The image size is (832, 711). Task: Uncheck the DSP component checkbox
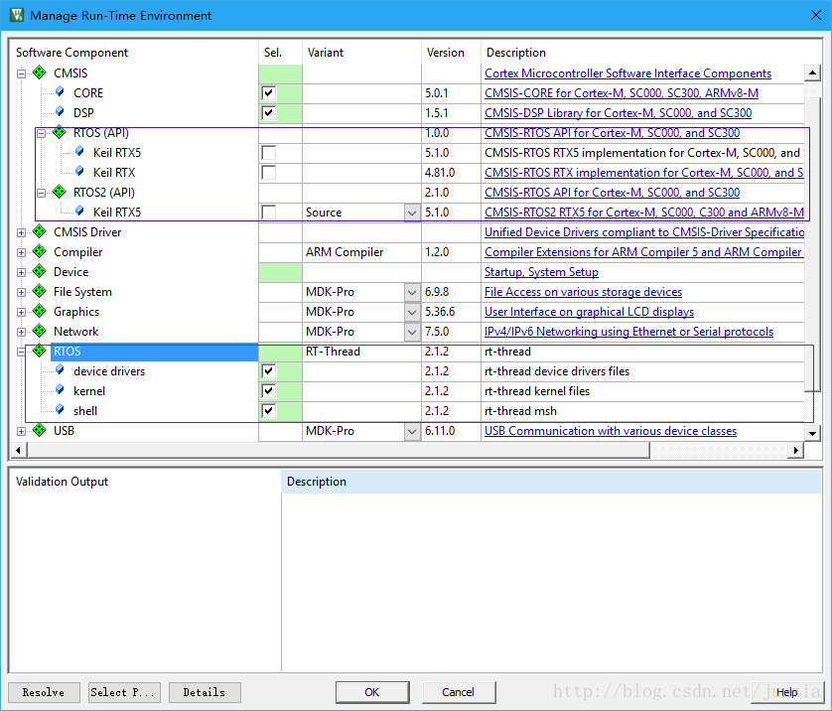(268, 113)
